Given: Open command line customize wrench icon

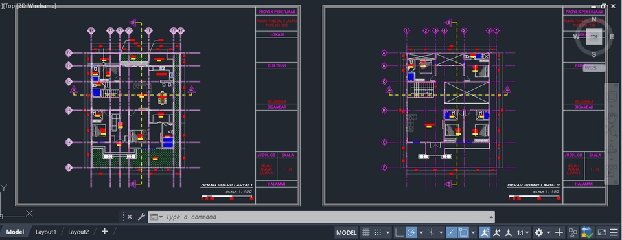Looking at the screenshot, I should point(141,217).
